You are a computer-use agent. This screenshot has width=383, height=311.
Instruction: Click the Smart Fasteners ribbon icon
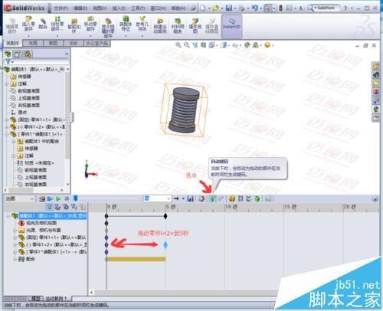coord(74,26)
